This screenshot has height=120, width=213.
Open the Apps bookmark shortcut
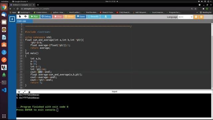pos(13,12)
